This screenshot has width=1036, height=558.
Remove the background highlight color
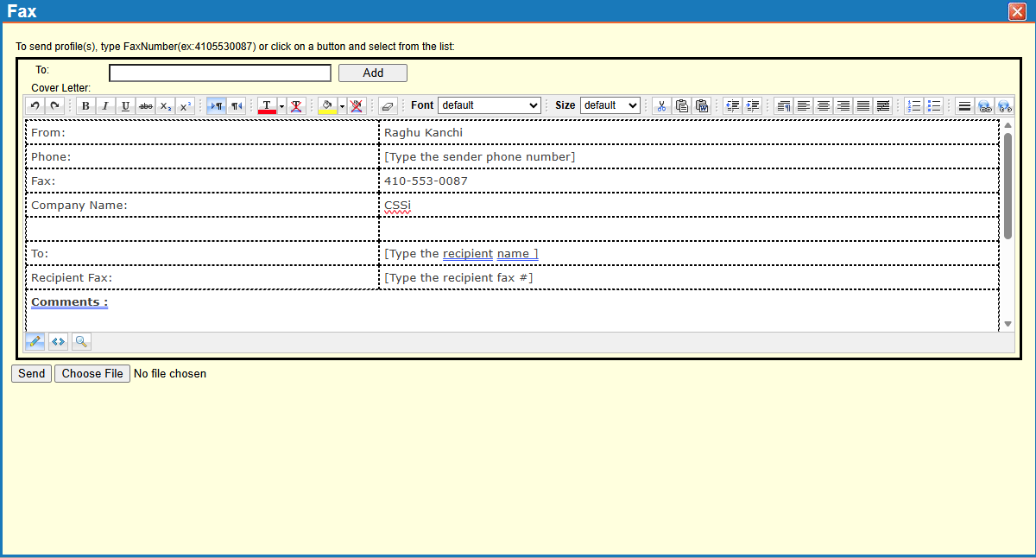pos(357,105)
